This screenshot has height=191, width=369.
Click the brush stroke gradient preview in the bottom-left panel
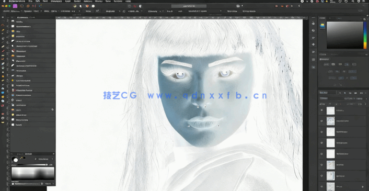coord(33,174)
